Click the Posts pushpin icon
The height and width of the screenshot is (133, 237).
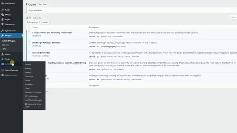[3, 10]
